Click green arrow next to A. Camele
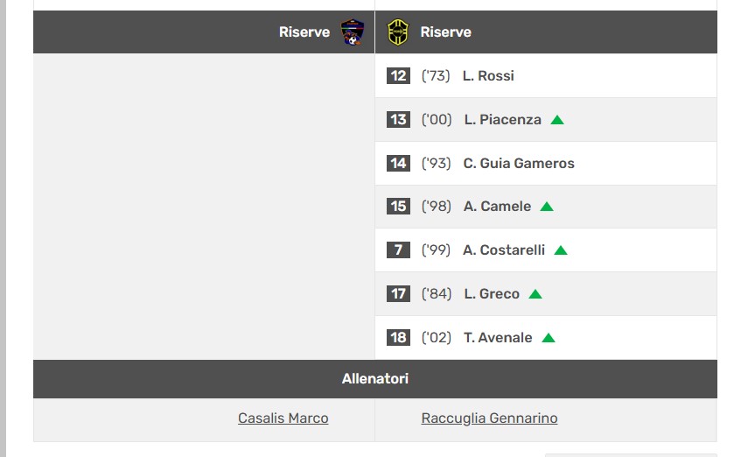Screen dimensions: 748x457 pos(547,207)
